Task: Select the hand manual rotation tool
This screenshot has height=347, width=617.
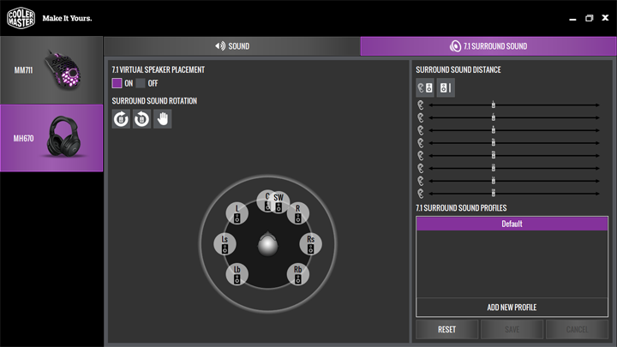Action: [x=162, y=119]
